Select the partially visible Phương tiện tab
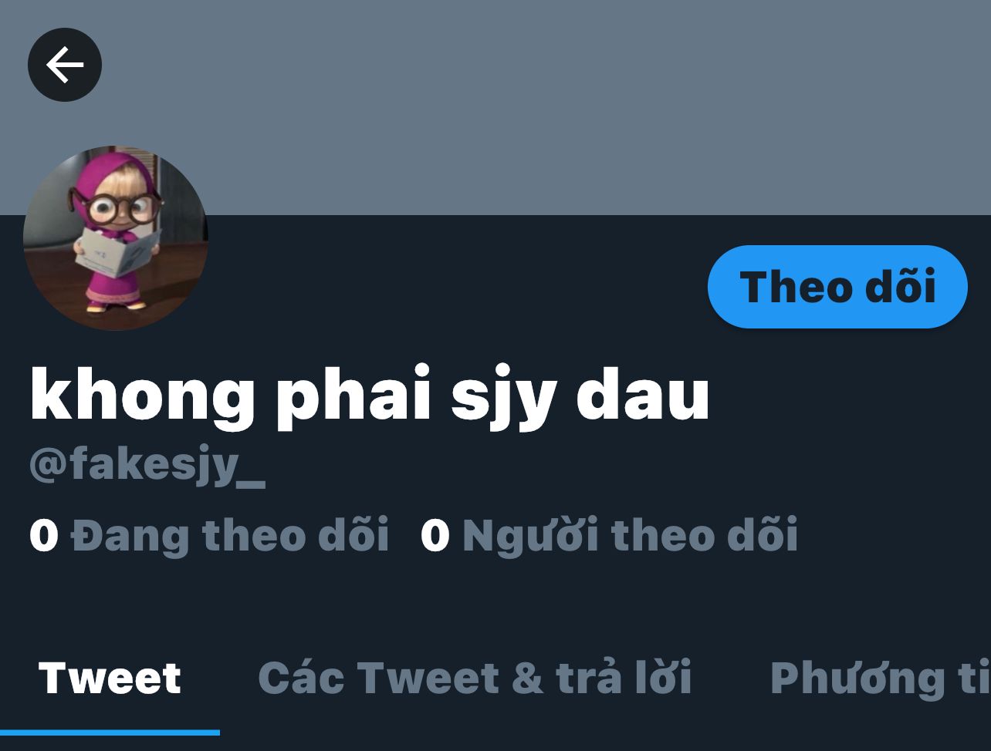Viewport: 991px width, 751px height. pos(880,680)
